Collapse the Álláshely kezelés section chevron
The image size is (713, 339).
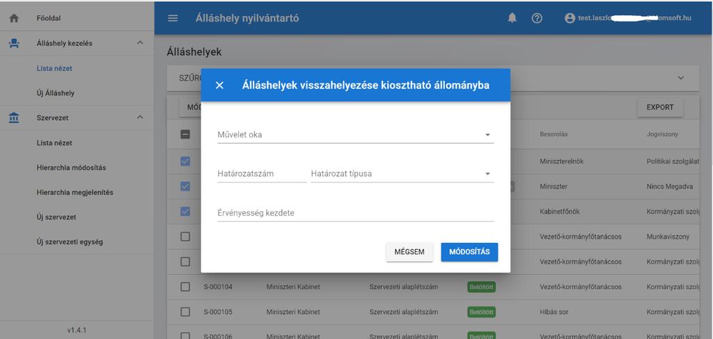140,42
